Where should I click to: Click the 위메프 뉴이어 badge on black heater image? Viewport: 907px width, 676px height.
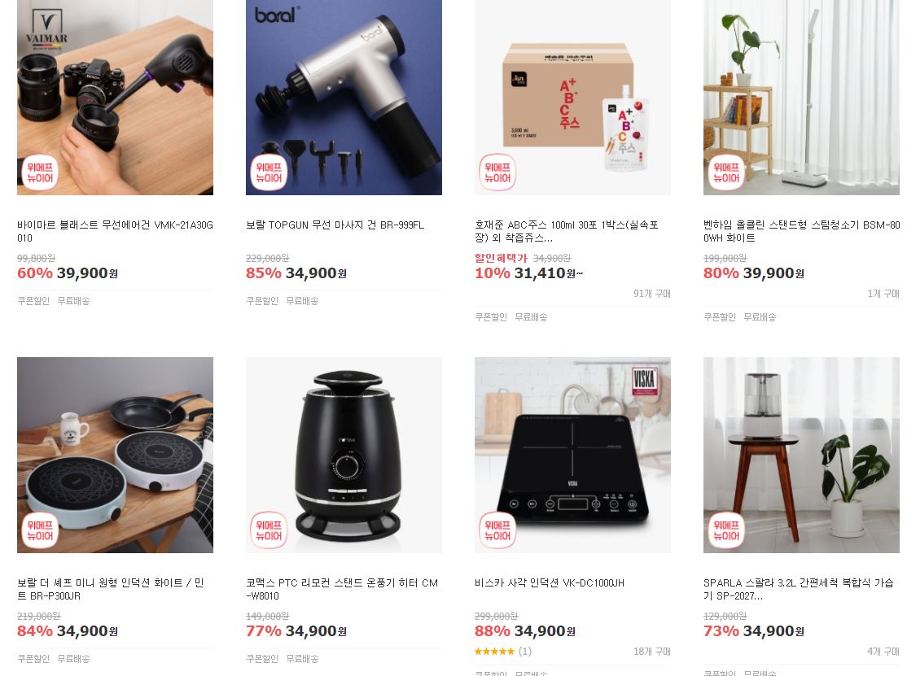[x=269, y=530]
